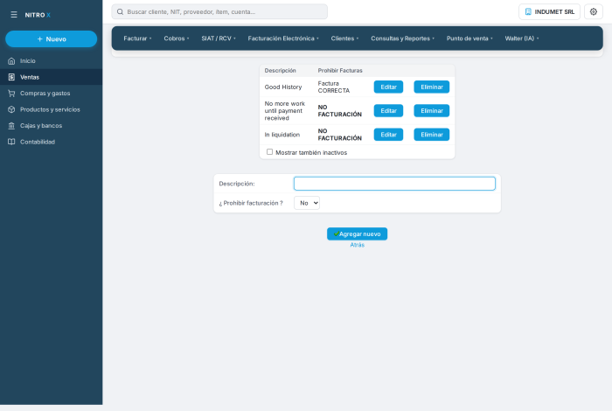Expand the Facturar menu
This screenshot has height=411, width=612.
click(x=137, y=38)
